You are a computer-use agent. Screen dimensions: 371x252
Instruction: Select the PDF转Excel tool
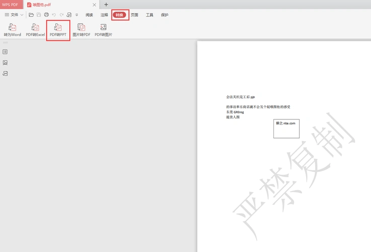[35, 30]
